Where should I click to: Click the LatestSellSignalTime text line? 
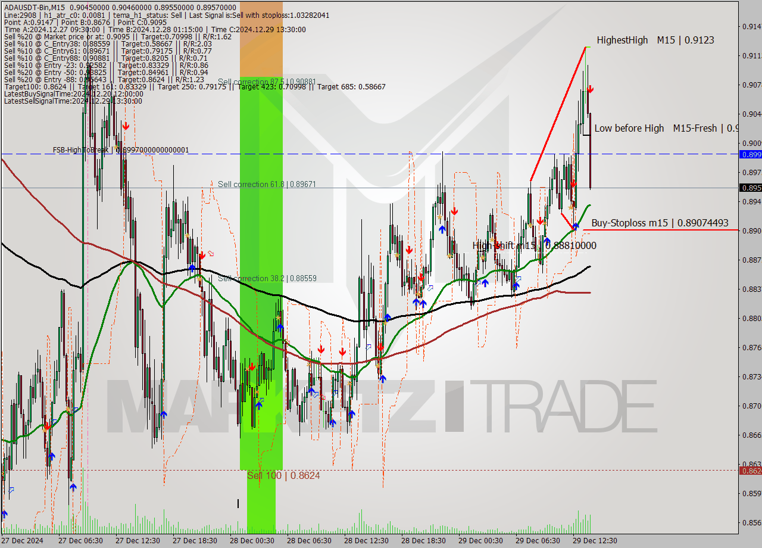[x=73, y=101]
